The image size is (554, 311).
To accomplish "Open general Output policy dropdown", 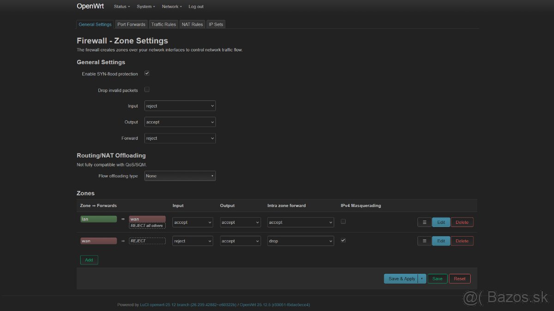I will (x=180, y=122).
